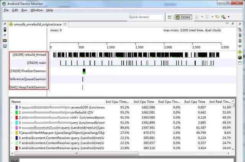Click down arrow of table vertical scrollbar
This screenshot has width=245, height=162.
[233, 149]
